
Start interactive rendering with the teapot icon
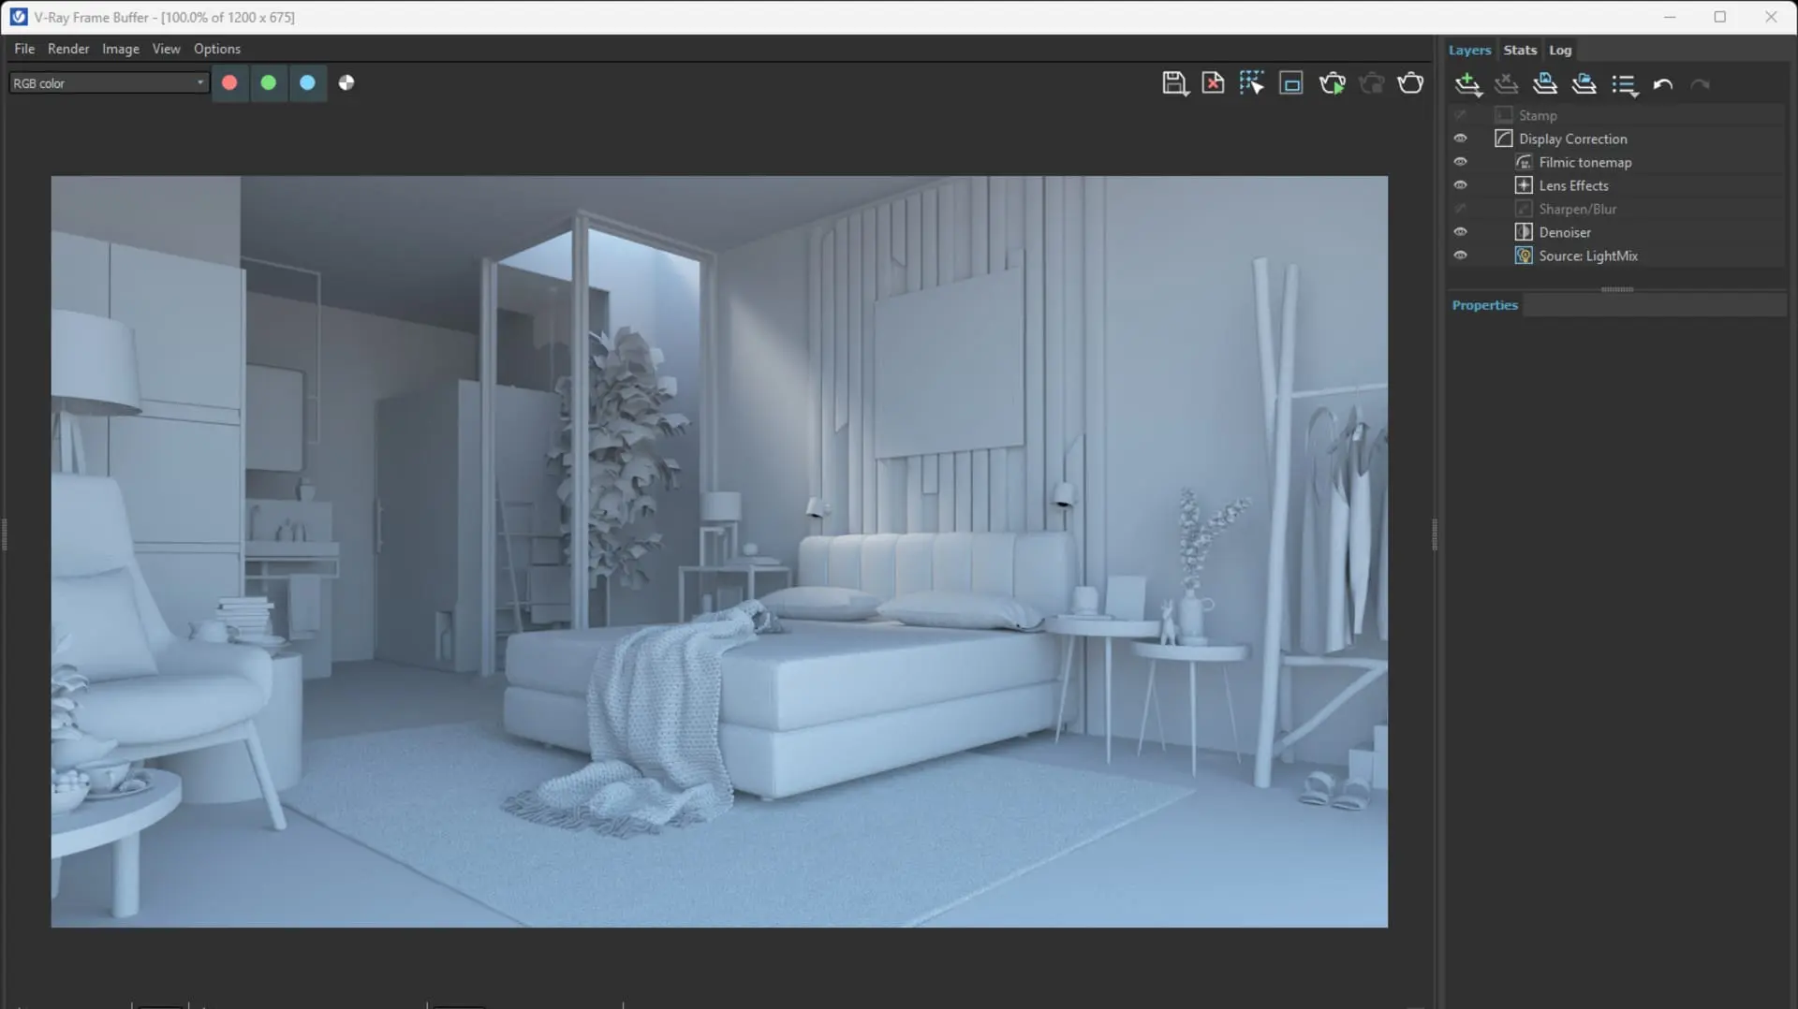point(1333,83)
